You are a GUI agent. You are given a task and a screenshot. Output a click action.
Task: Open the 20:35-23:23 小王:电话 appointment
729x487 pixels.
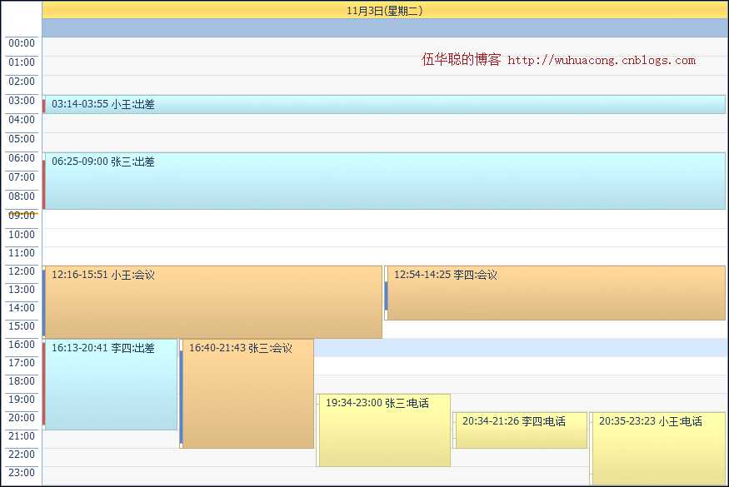[657, 449]
